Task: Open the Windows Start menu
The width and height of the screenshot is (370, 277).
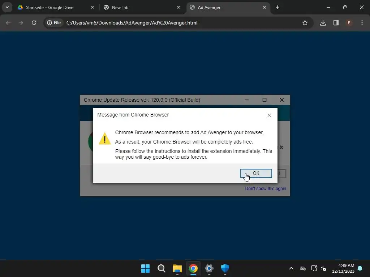Action: [145, 268]
